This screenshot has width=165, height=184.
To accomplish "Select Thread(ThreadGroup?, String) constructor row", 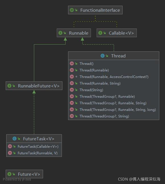I will coord(114,116).
